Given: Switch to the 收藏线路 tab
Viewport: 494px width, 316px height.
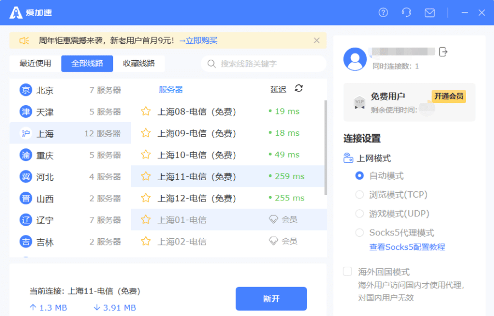Looking at the screenshot, I should point(139,64).
